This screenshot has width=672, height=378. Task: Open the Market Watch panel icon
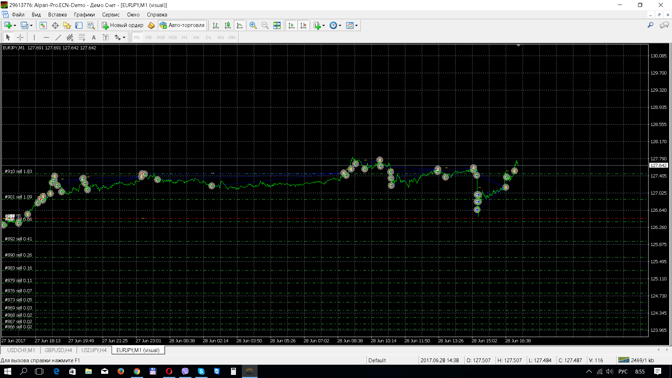[43, 25]
